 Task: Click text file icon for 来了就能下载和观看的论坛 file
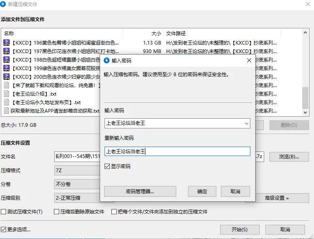click(6, 85)
